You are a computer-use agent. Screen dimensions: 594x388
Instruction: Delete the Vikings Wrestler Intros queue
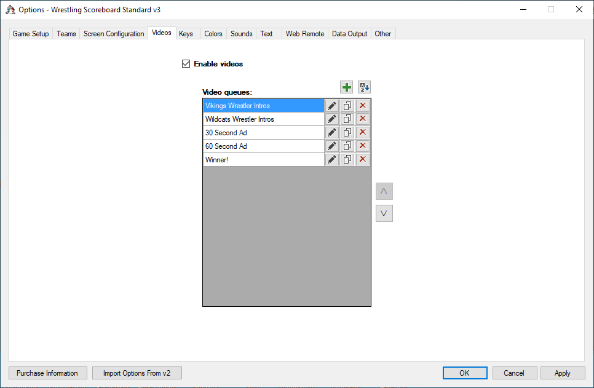[363, 106]
